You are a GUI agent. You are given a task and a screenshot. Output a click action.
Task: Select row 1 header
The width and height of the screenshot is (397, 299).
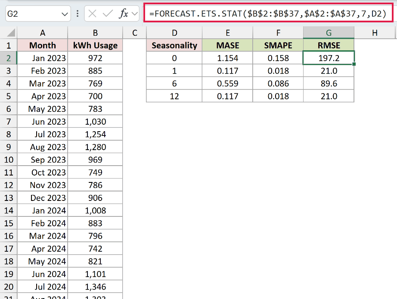coord(9,46)
